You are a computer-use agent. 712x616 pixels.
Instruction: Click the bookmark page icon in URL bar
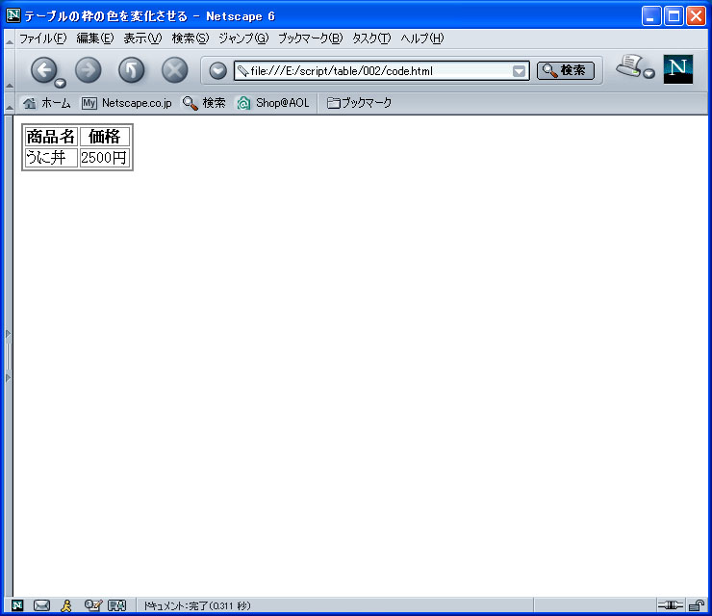pos(242,71)
